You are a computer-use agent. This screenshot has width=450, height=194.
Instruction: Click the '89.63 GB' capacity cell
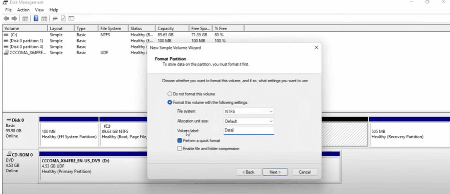coord(166,35)
